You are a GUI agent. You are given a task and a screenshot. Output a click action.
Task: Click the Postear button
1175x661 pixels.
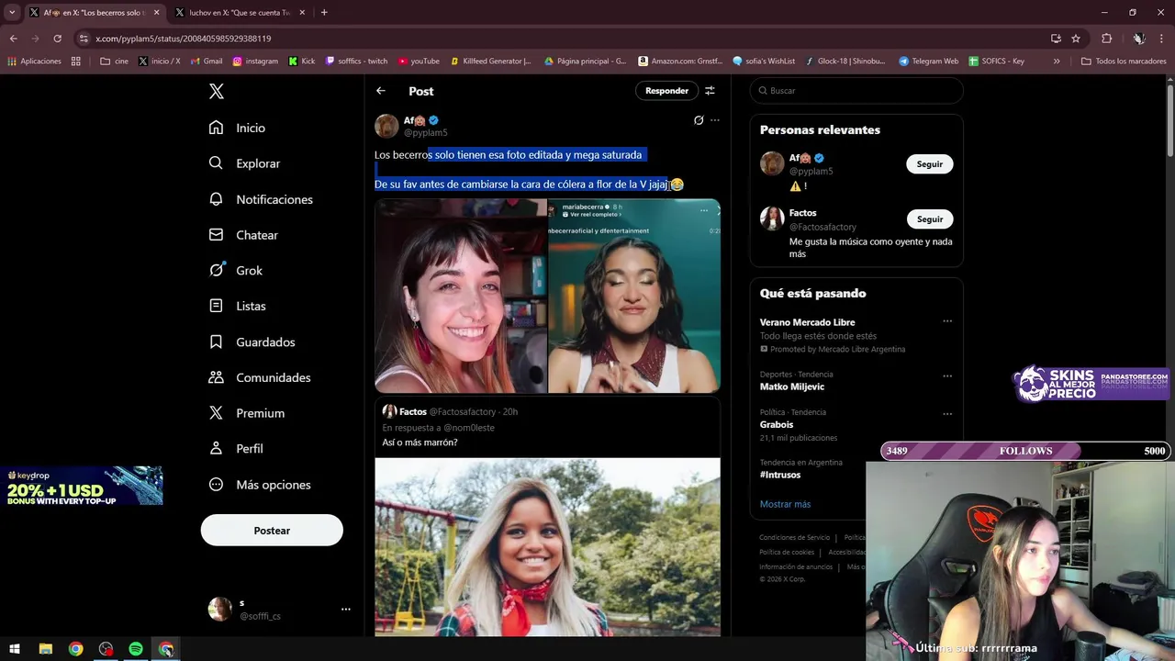[x=272, y=531]
